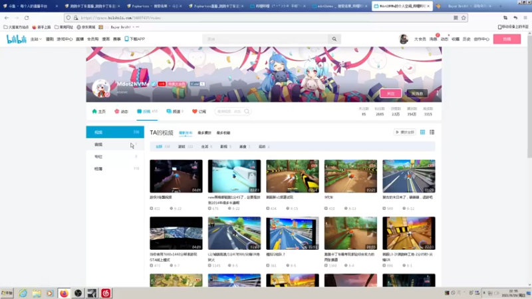Screen dimensions: 532x299
Task: Sort videos by 最新发布
Action: tap(186, 133)
